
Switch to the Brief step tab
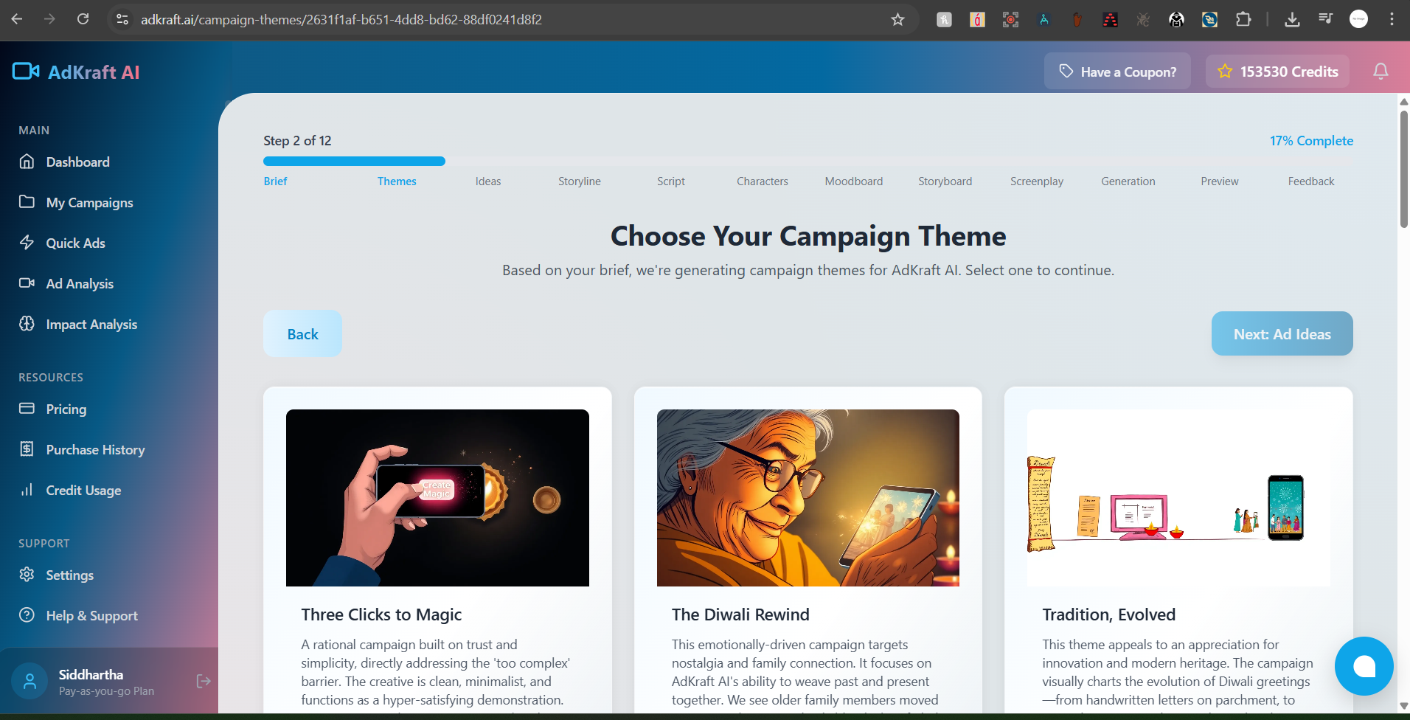tap(275, 181)
